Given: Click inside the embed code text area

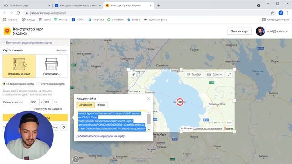Looking at the screenshot, I should tap(112, 121).
